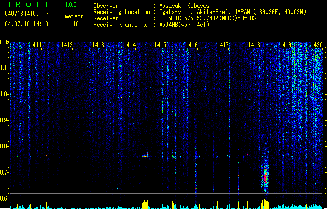Click the 0.9 frequency axis label
Image resolution: width=328 pixels, height=209 pixels.
pos(4,120)
